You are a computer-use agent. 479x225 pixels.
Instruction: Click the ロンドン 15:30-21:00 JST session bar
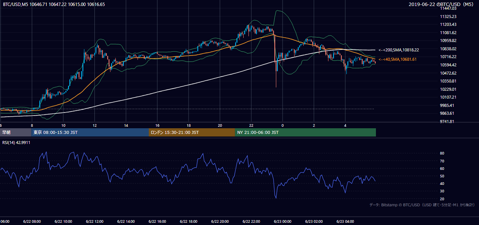click(192, 132)
